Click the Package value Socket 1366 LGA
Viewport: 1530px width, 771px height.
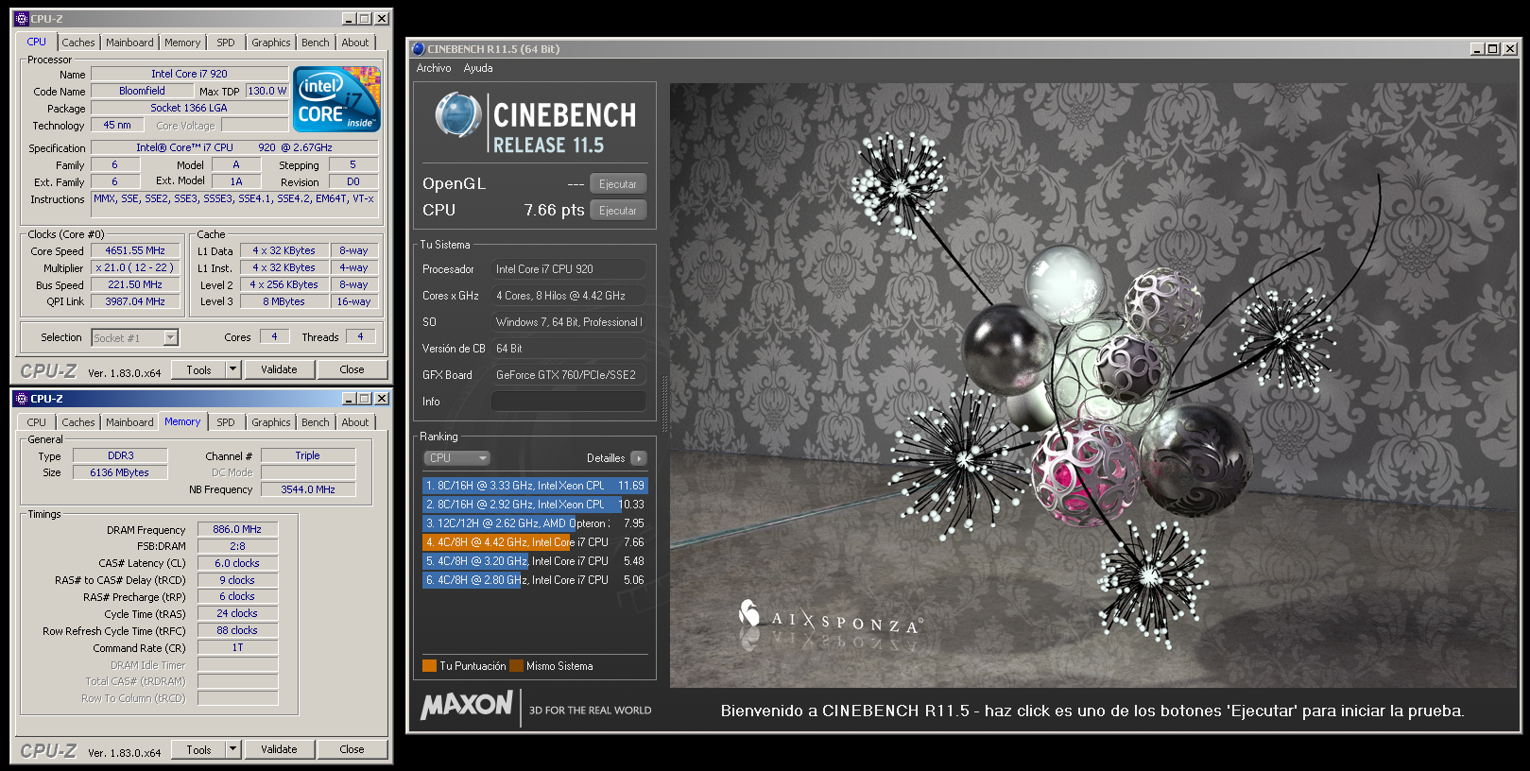pos(189,108)
